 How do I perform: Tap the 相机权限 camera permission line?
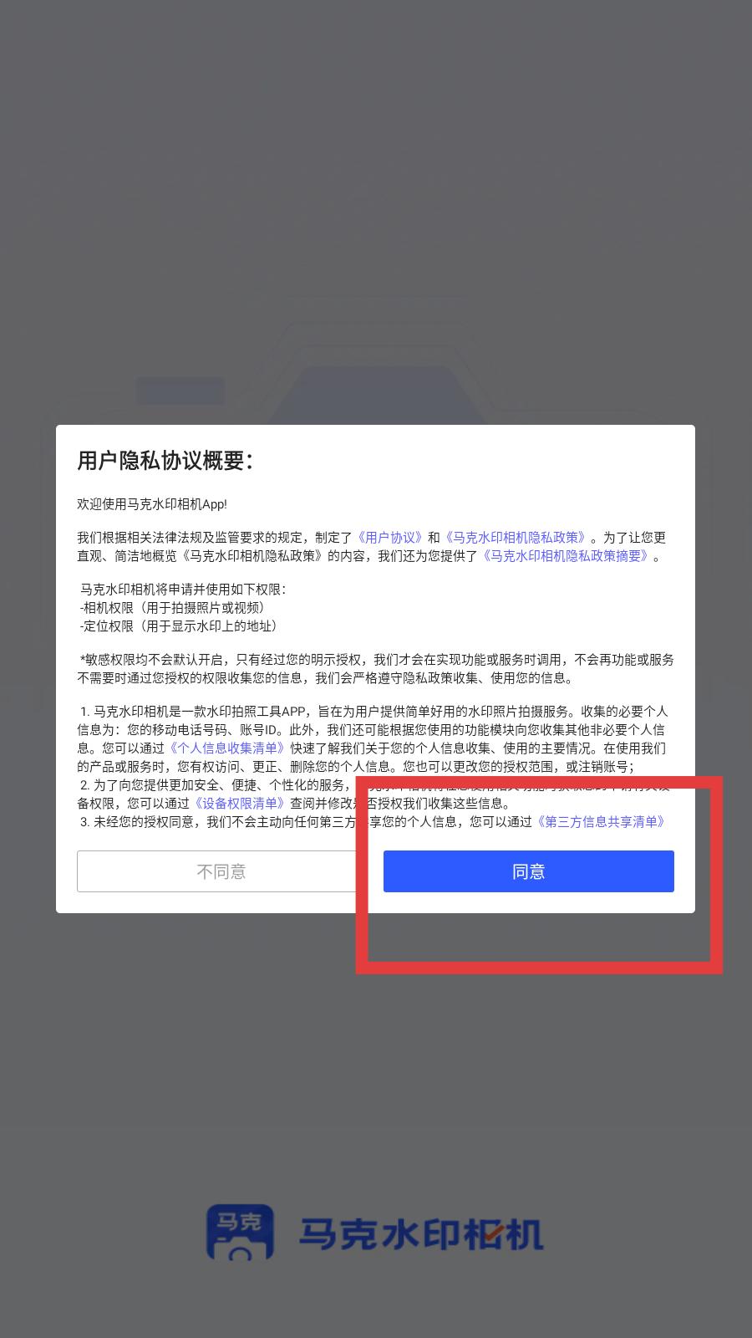click(x=172, y=608)
